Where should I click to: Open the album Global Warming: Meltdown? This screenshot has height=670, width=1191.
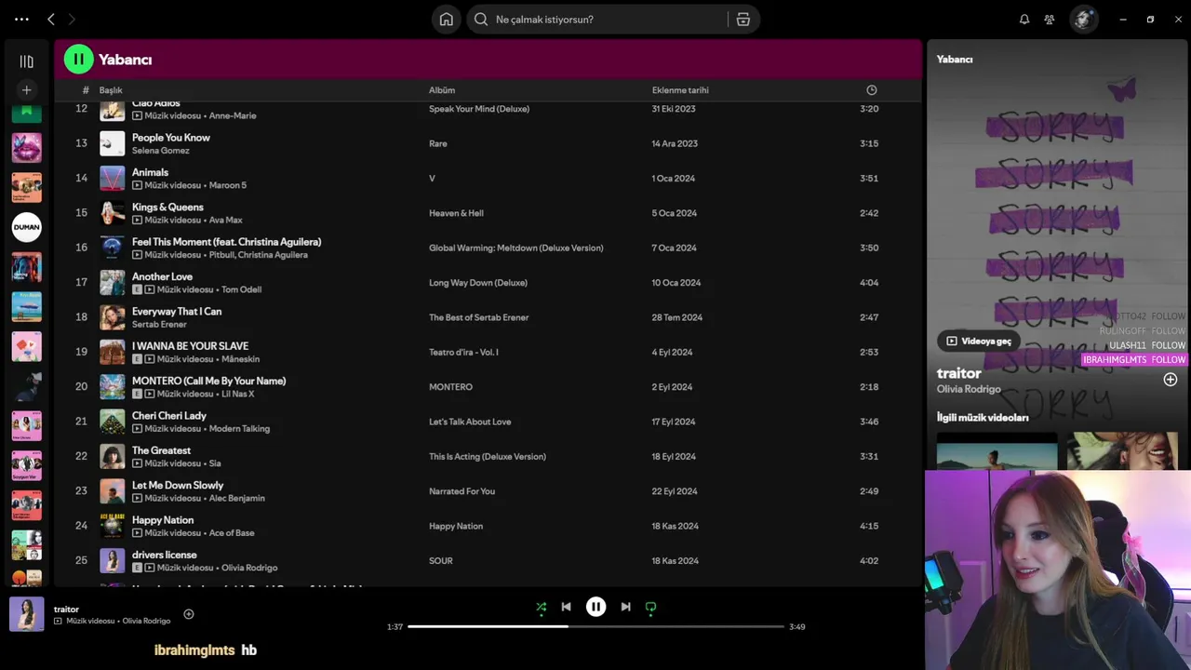[x=516, y=248]
